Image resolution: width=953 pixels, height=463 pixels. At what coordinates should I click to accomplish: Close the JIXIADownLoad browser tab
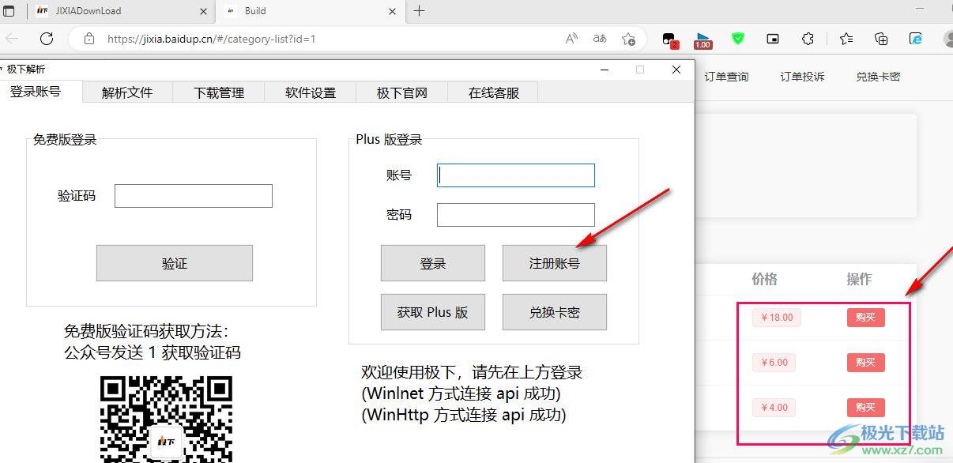[203, 11]
